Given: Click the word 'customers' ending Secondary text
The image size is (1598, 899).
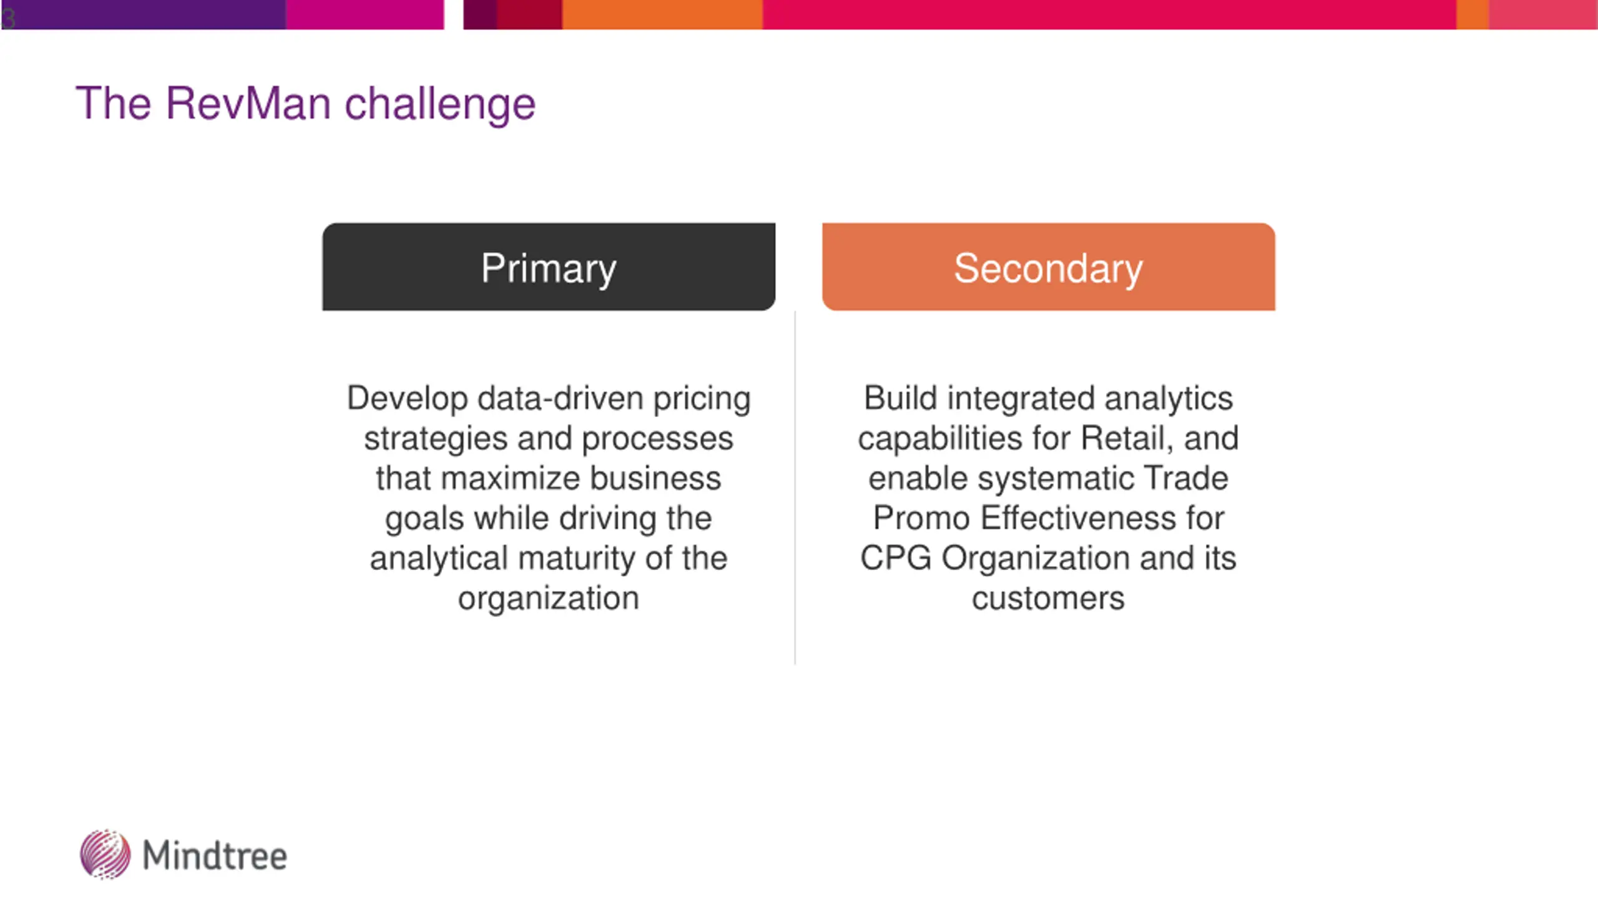Looking at the screenshot, I should pyautogui.click(x=1049, y=598).
